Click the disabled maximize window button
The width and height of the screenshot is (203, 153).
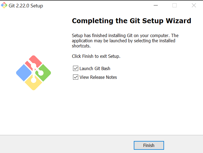(174, 5)
